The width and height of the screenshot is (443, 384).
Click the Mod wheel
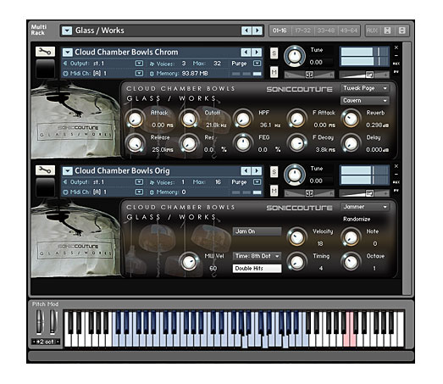pos(53,322)
